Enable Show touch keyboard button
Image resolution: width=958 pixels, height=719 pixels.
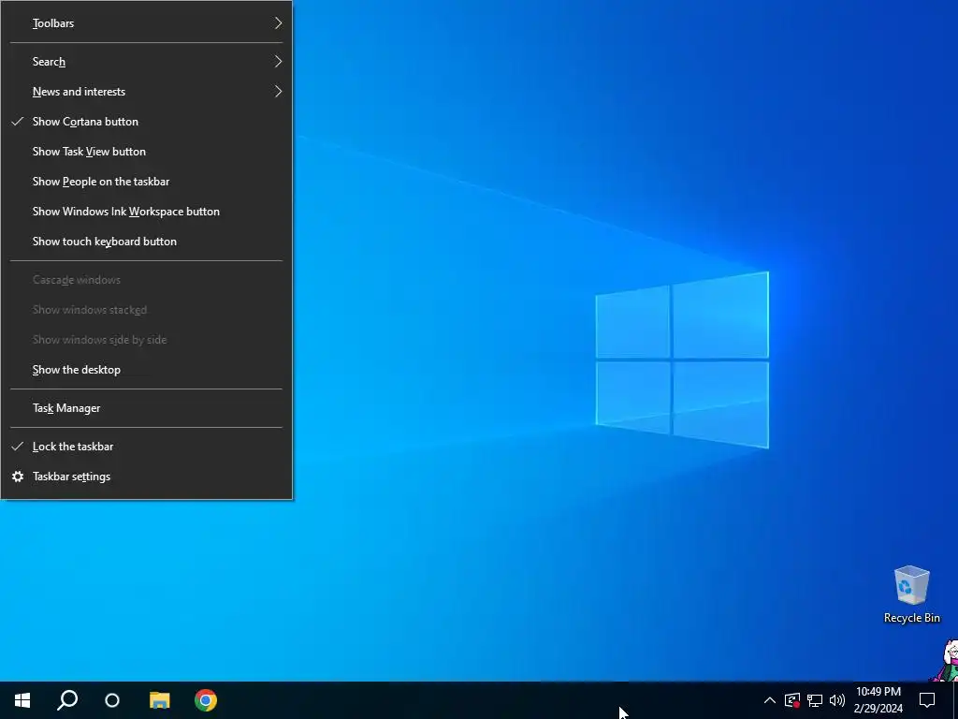coord(147,242)
